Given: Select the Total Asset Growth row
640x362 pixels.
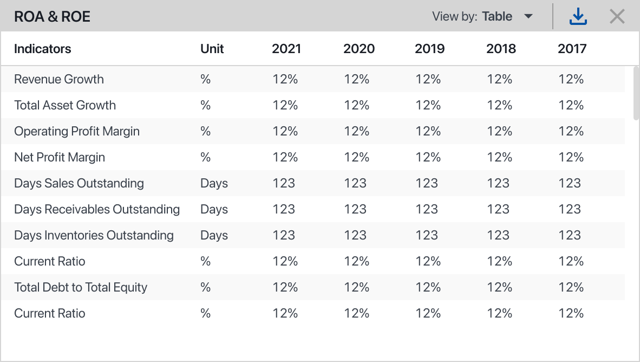Looking at the screenshot, I should pyautogui.click(x=65, y=105).
